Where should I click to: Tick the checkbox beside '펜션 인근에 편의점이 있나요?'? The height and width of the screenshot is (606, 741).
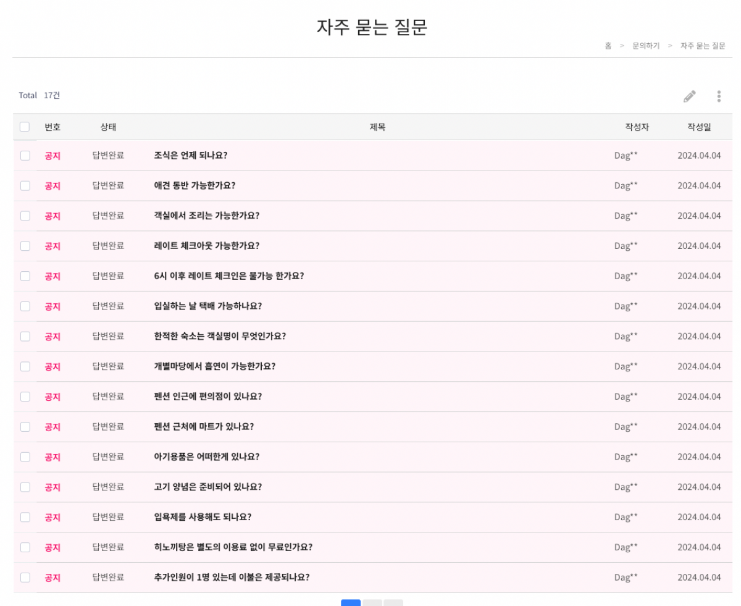[25, 397]
